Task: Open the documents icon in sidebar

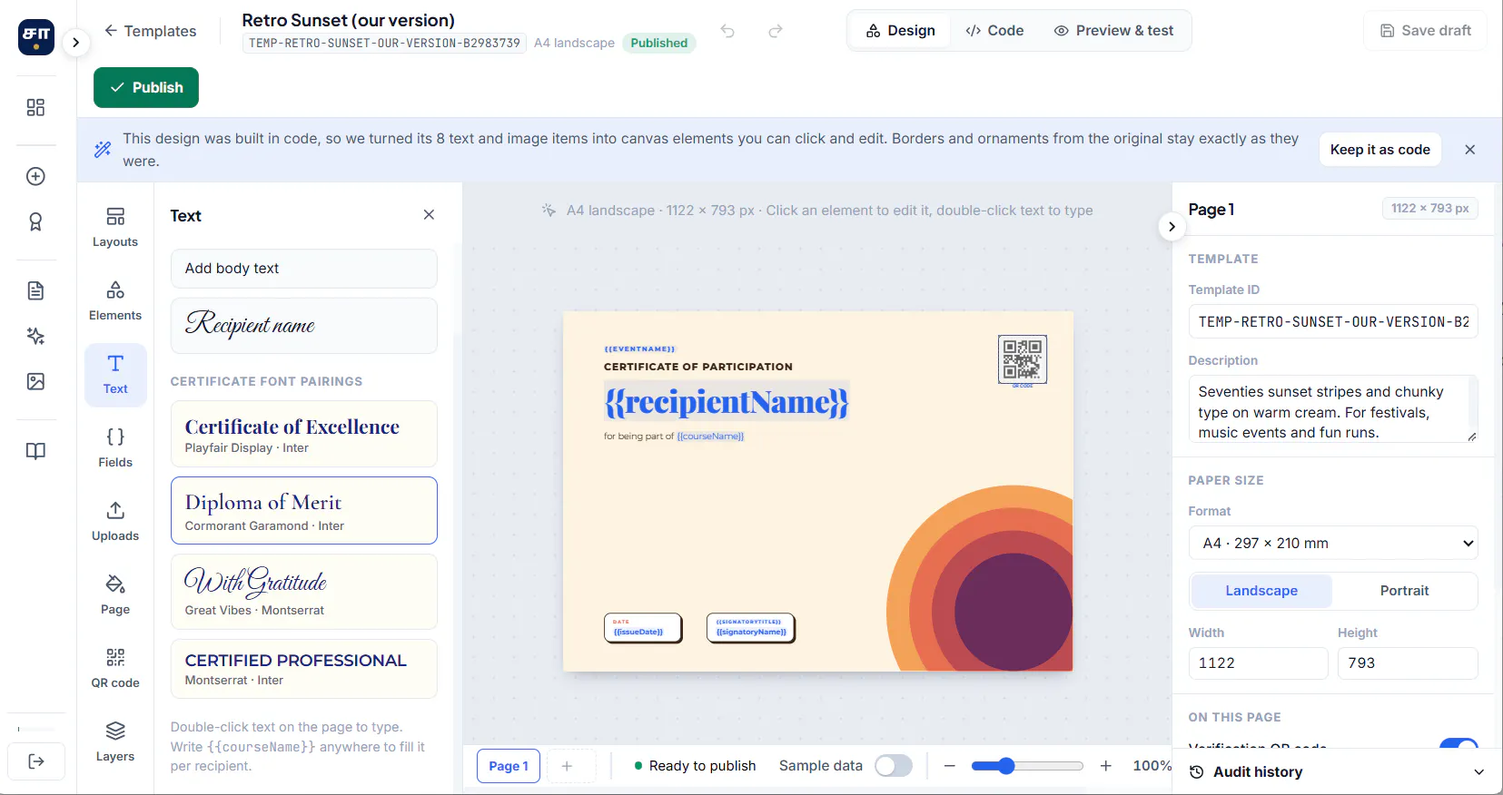Action: [x=35, y=290]
